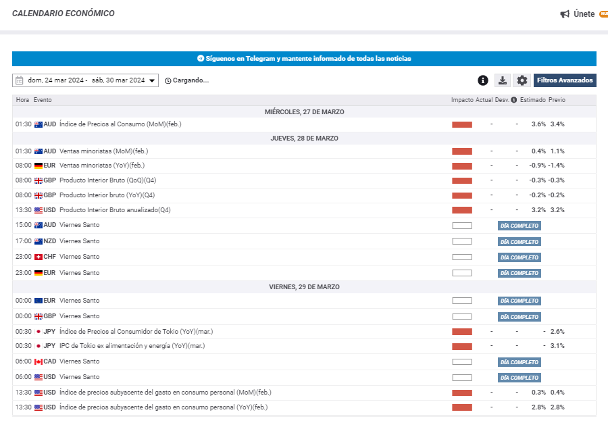This screenshot has height=427, width=608.
Task: Click the calendar icon in date range
Action: (x=20, y=80)
